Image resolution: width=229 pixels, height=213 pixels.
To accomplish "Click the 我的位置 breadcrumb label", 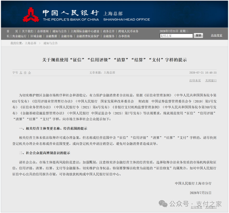I will 17,43.
